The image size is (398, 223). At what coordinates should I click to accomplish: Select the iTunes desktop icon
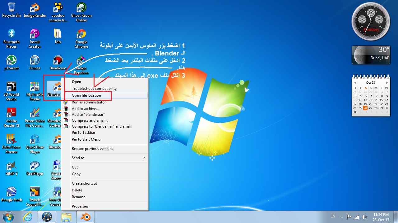point(35,62)
